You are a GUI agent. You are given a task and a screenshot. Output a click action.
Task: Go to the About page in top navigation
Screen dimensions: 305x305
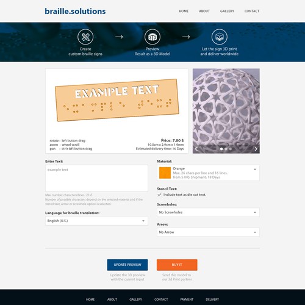(204, 11)
